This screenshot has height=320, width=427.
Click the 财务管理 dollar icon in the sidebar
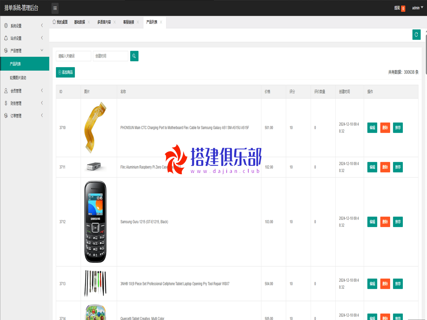coord(6,103)
